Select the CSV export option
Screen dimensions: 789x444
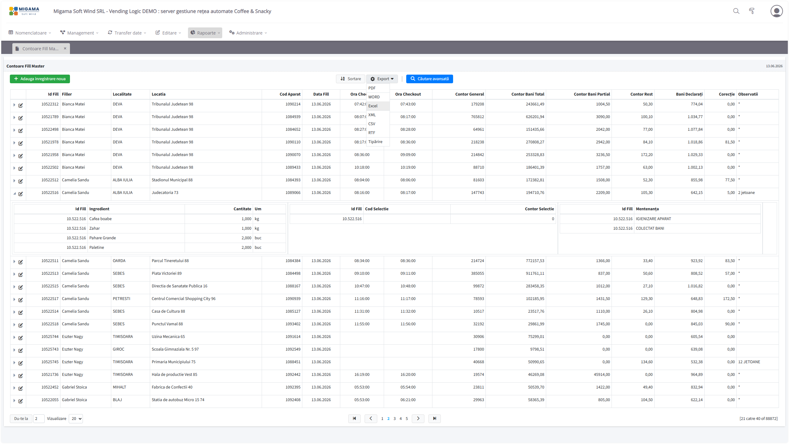(x=378, y=124)
